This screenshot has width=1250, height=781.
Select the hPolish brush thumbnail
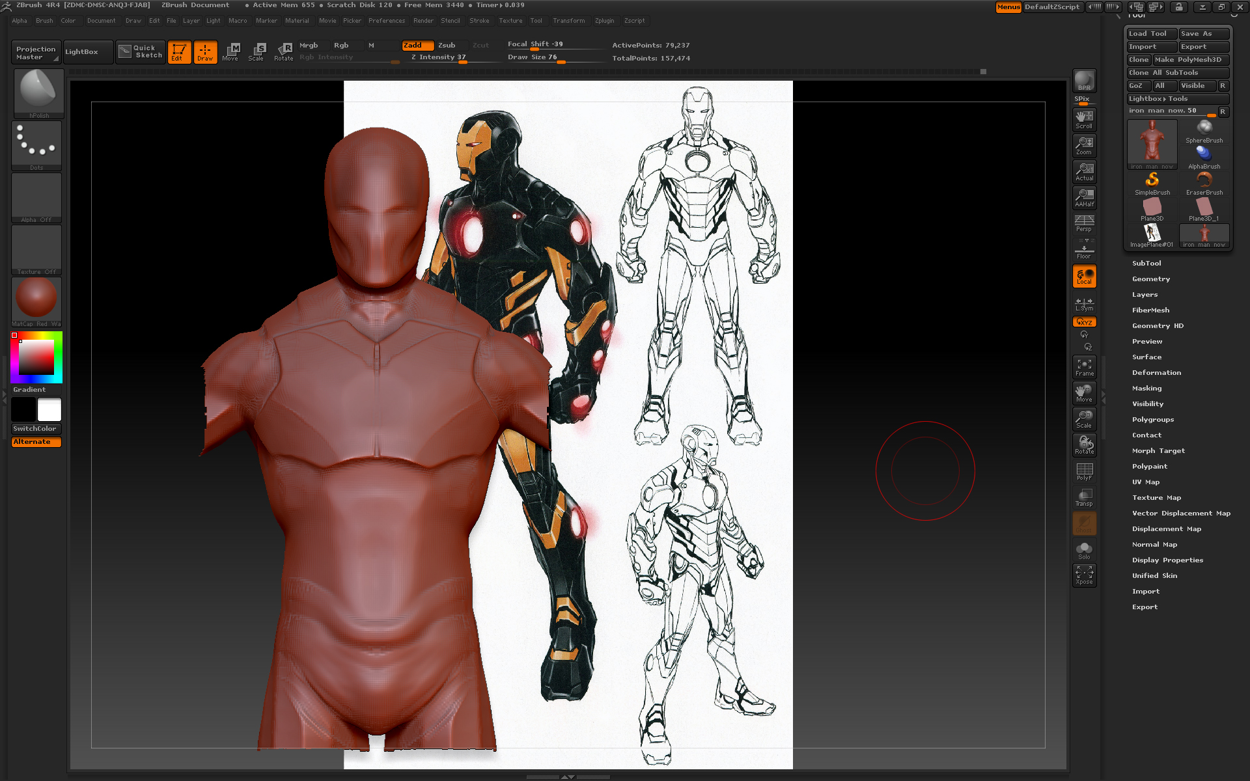38,93
